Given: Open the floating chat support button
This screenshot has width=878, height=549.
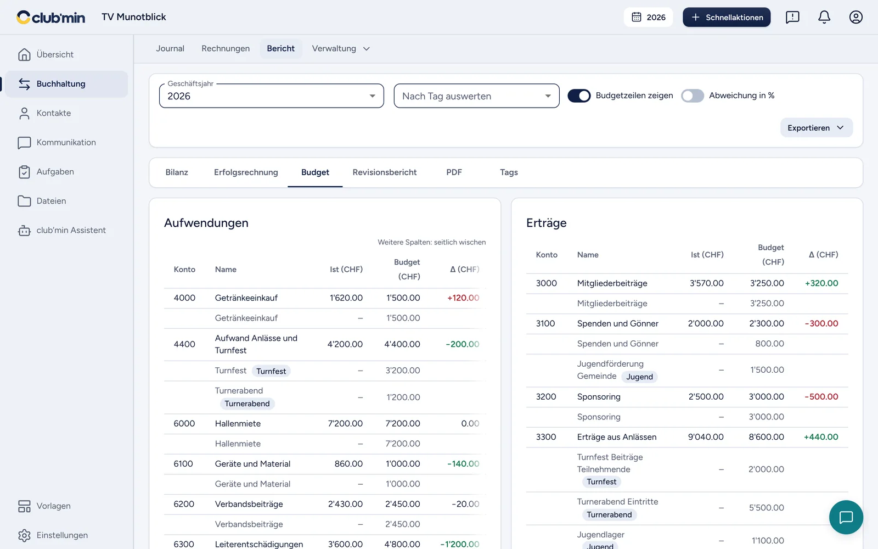Looking at the screenshot, I should [846, 517].
